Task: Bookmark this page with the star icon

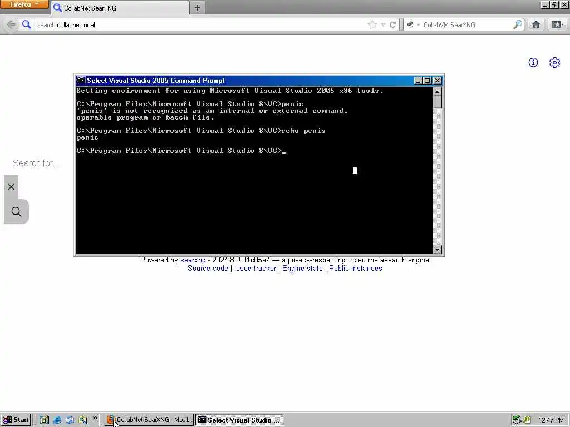Action: click(372, 24)
